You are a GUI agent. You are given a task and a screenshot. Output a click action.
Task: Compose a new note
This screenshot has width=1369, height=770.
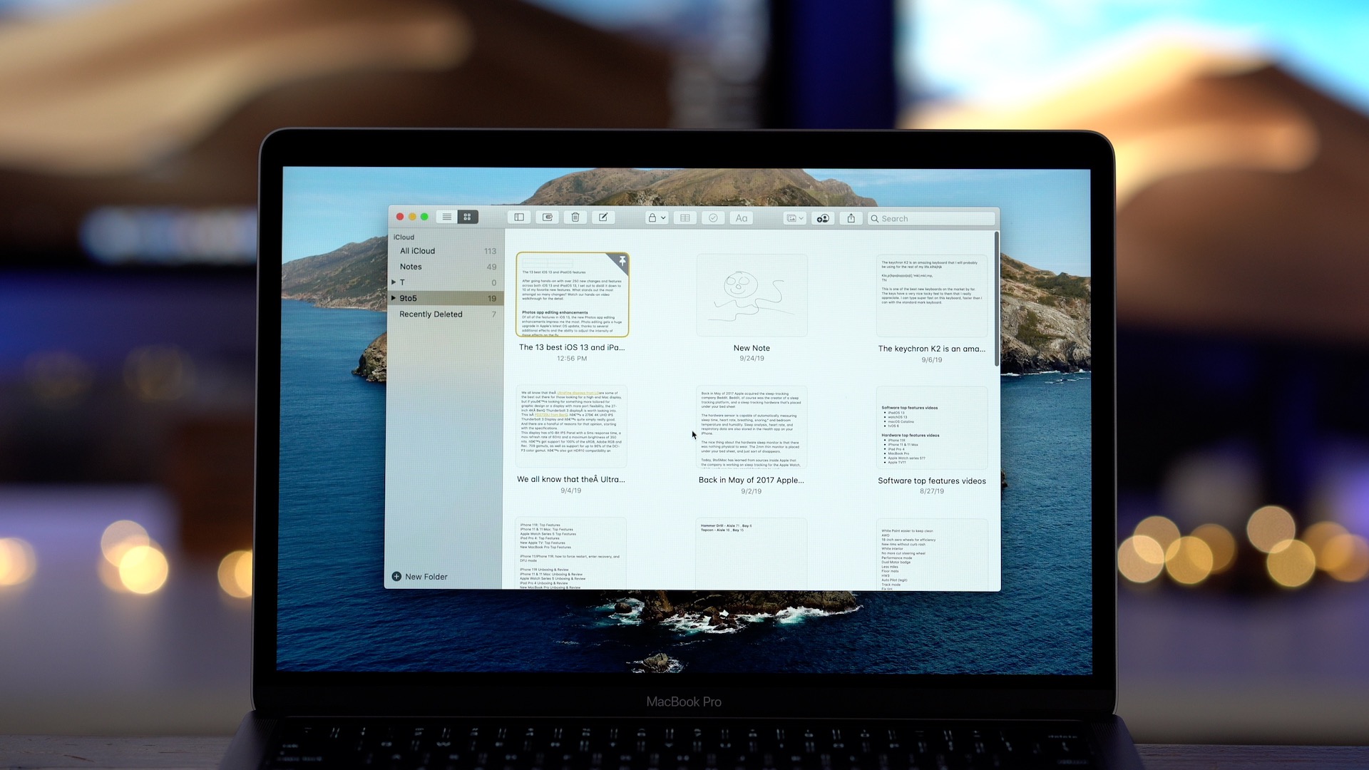pos(603,217)
